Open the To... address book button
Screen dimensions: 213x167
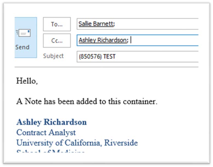click(57, 24)
